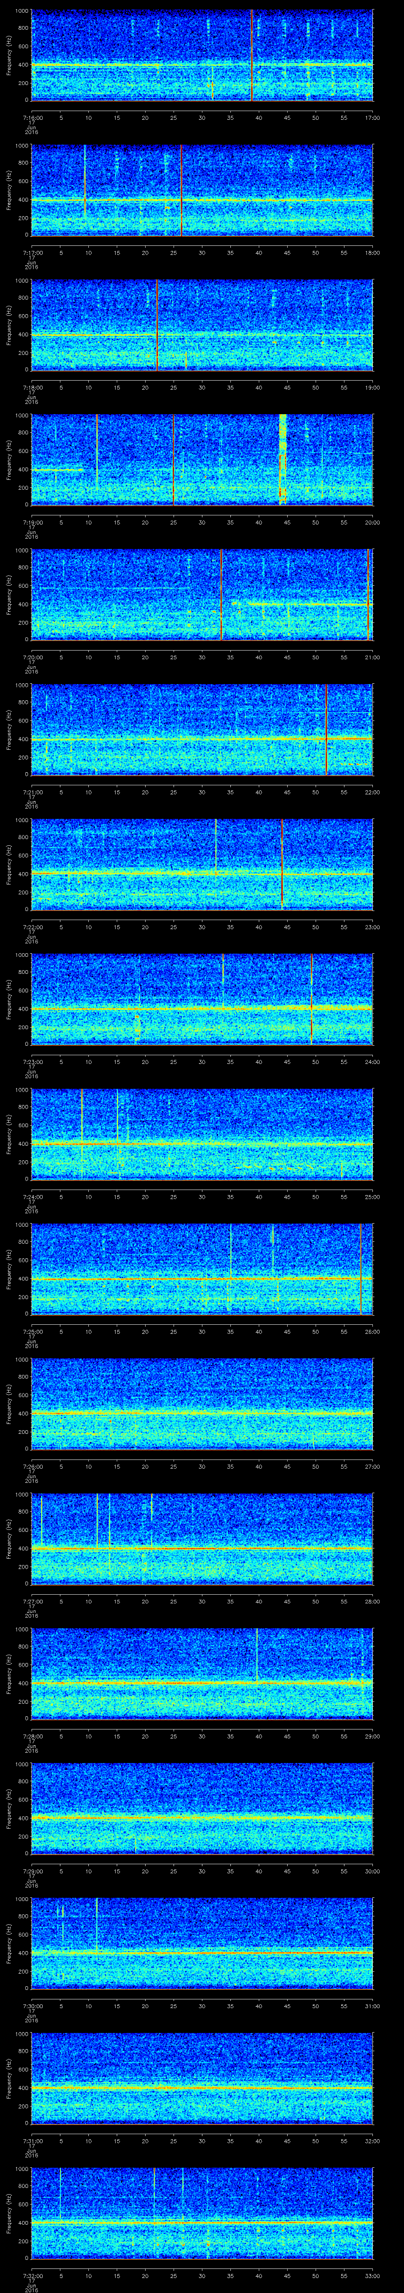Click the red vertical line in the 7:25:00 spectrogram
Image resolution: width=404 pixels, height=2293 pixels.
[x=361, y=1269]
